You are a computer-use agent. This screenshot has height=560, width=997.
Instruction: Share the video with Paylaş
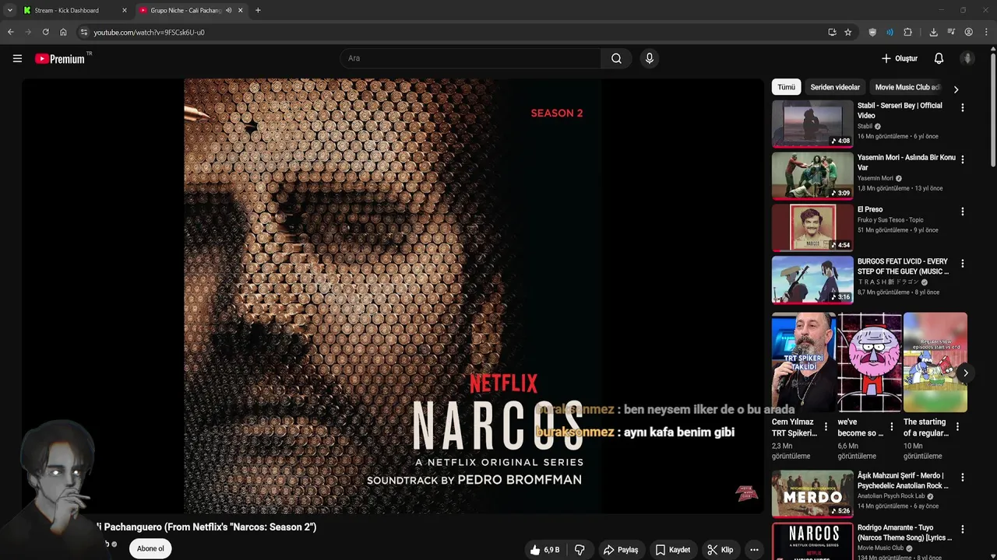tap(620, 550)
